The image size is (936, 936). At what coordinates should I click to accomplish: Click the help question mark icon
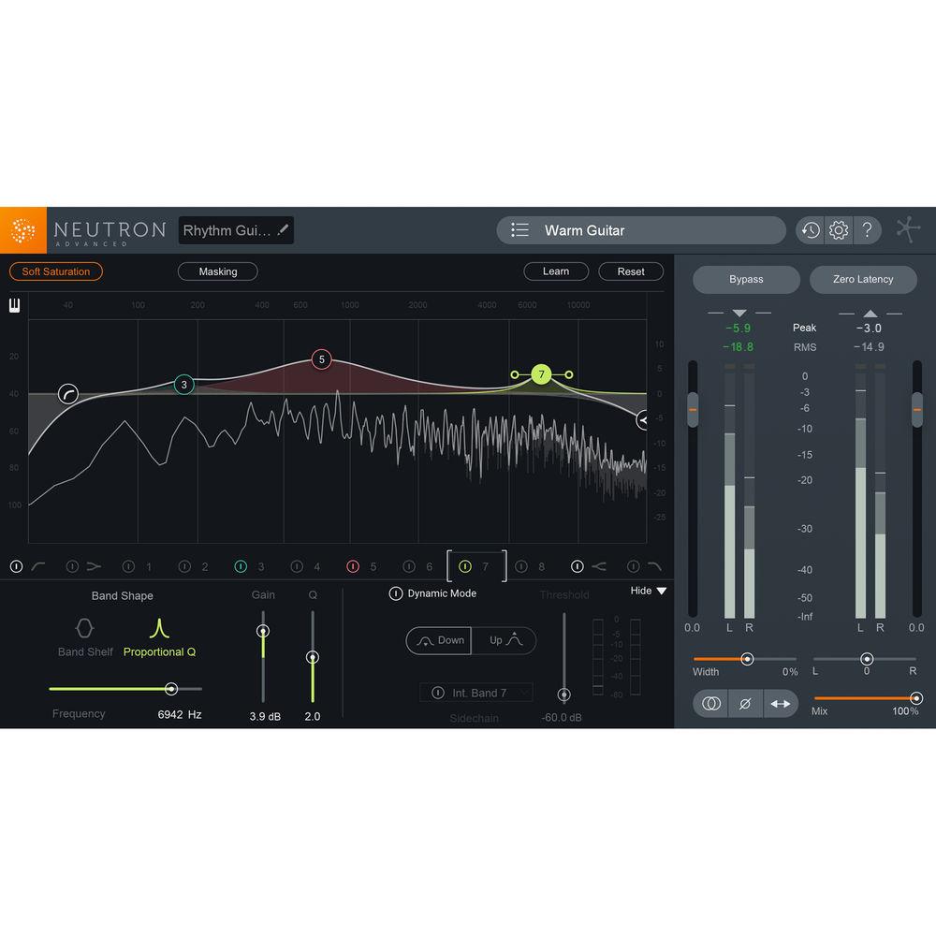867,229
